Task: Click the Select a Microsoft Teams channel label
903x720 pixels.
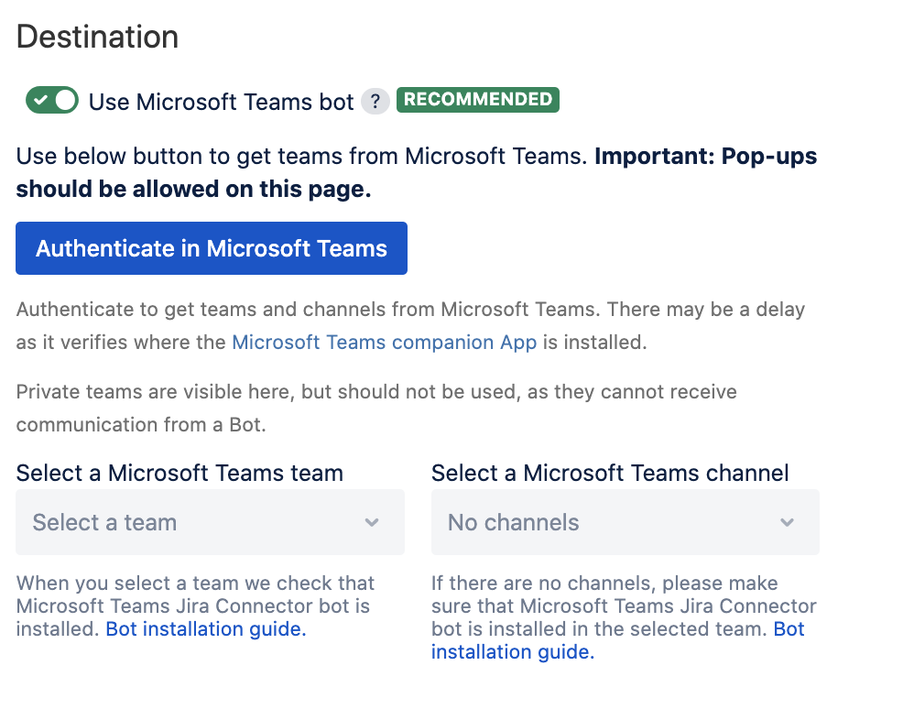Action: [610, 473]
